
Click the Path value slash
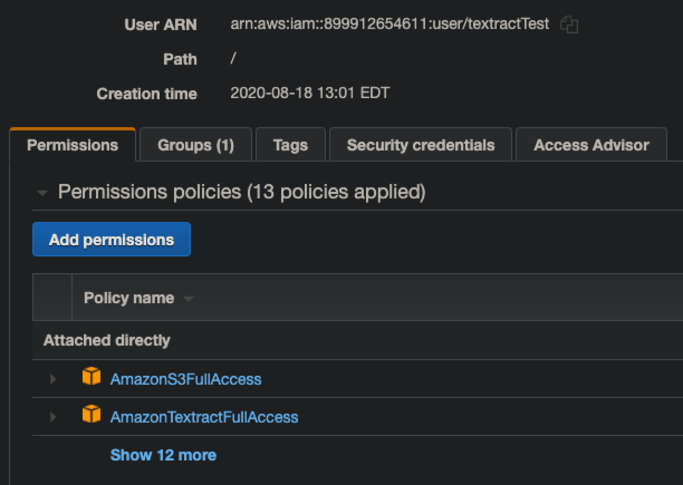[x=233, y=59]
